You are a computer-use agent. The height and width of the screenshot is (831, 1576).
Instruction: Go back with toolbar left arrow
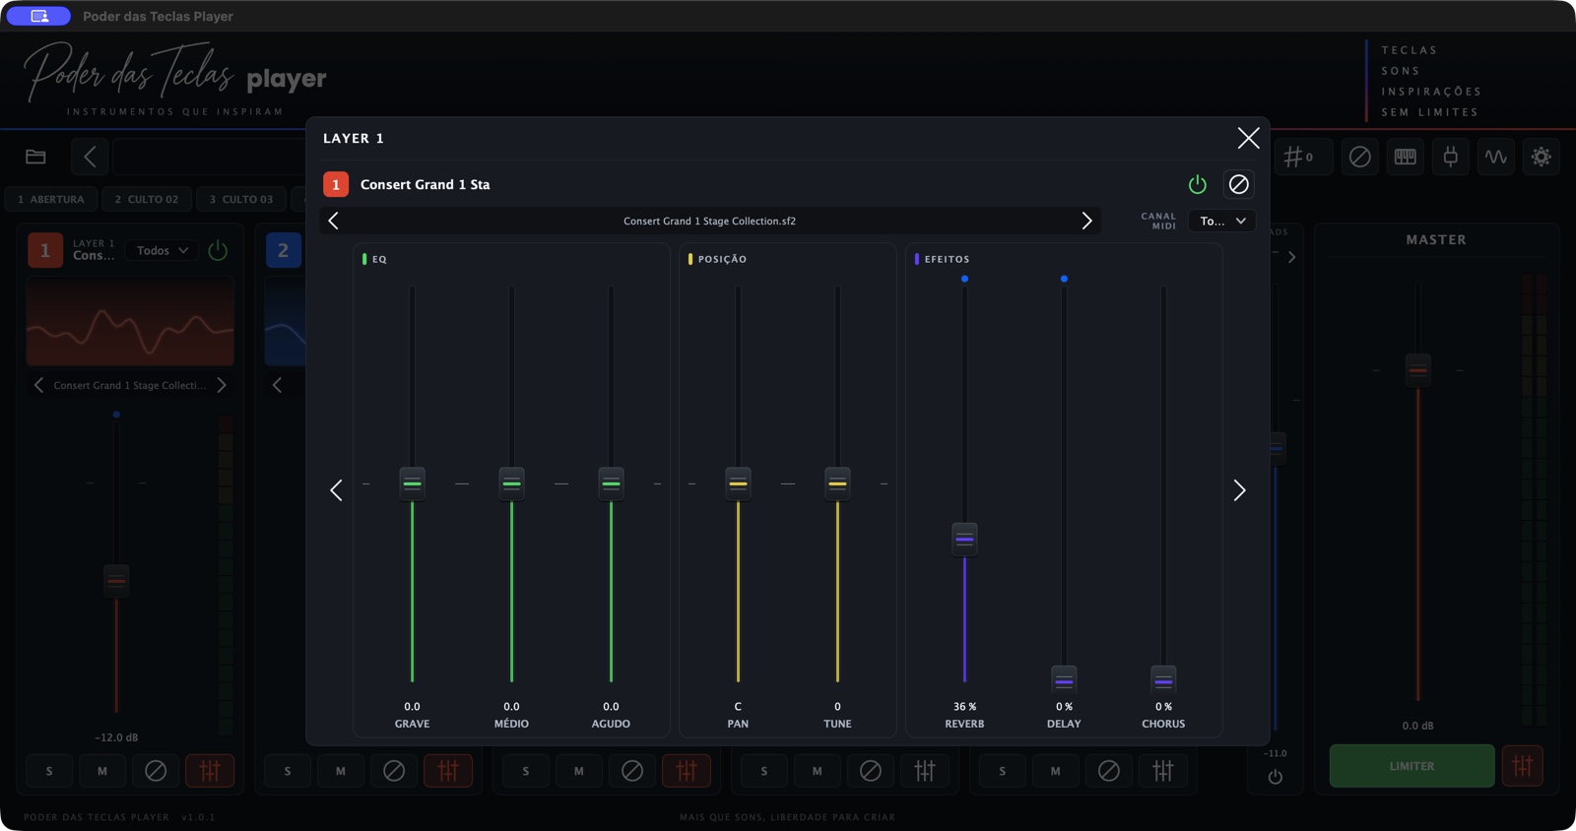click(90, 157)
